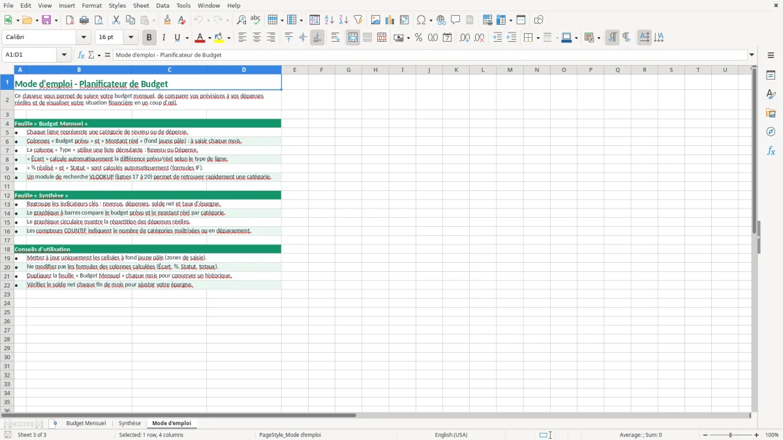Increase indent
This screenshot has height=440, width=783.
pos(497,38)
